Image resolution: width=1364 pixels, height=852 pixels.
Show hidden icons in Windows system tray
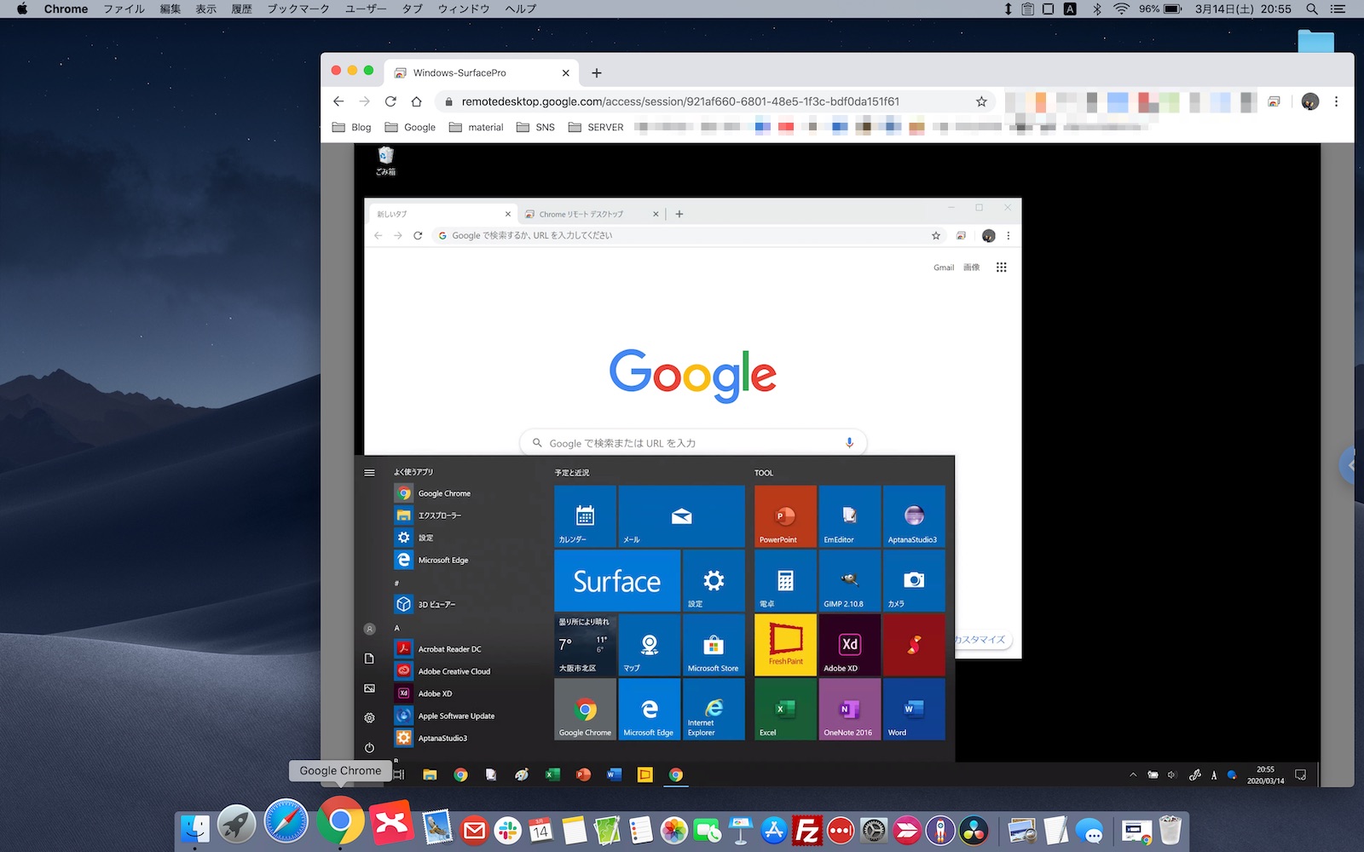(x=1133, y=775)
